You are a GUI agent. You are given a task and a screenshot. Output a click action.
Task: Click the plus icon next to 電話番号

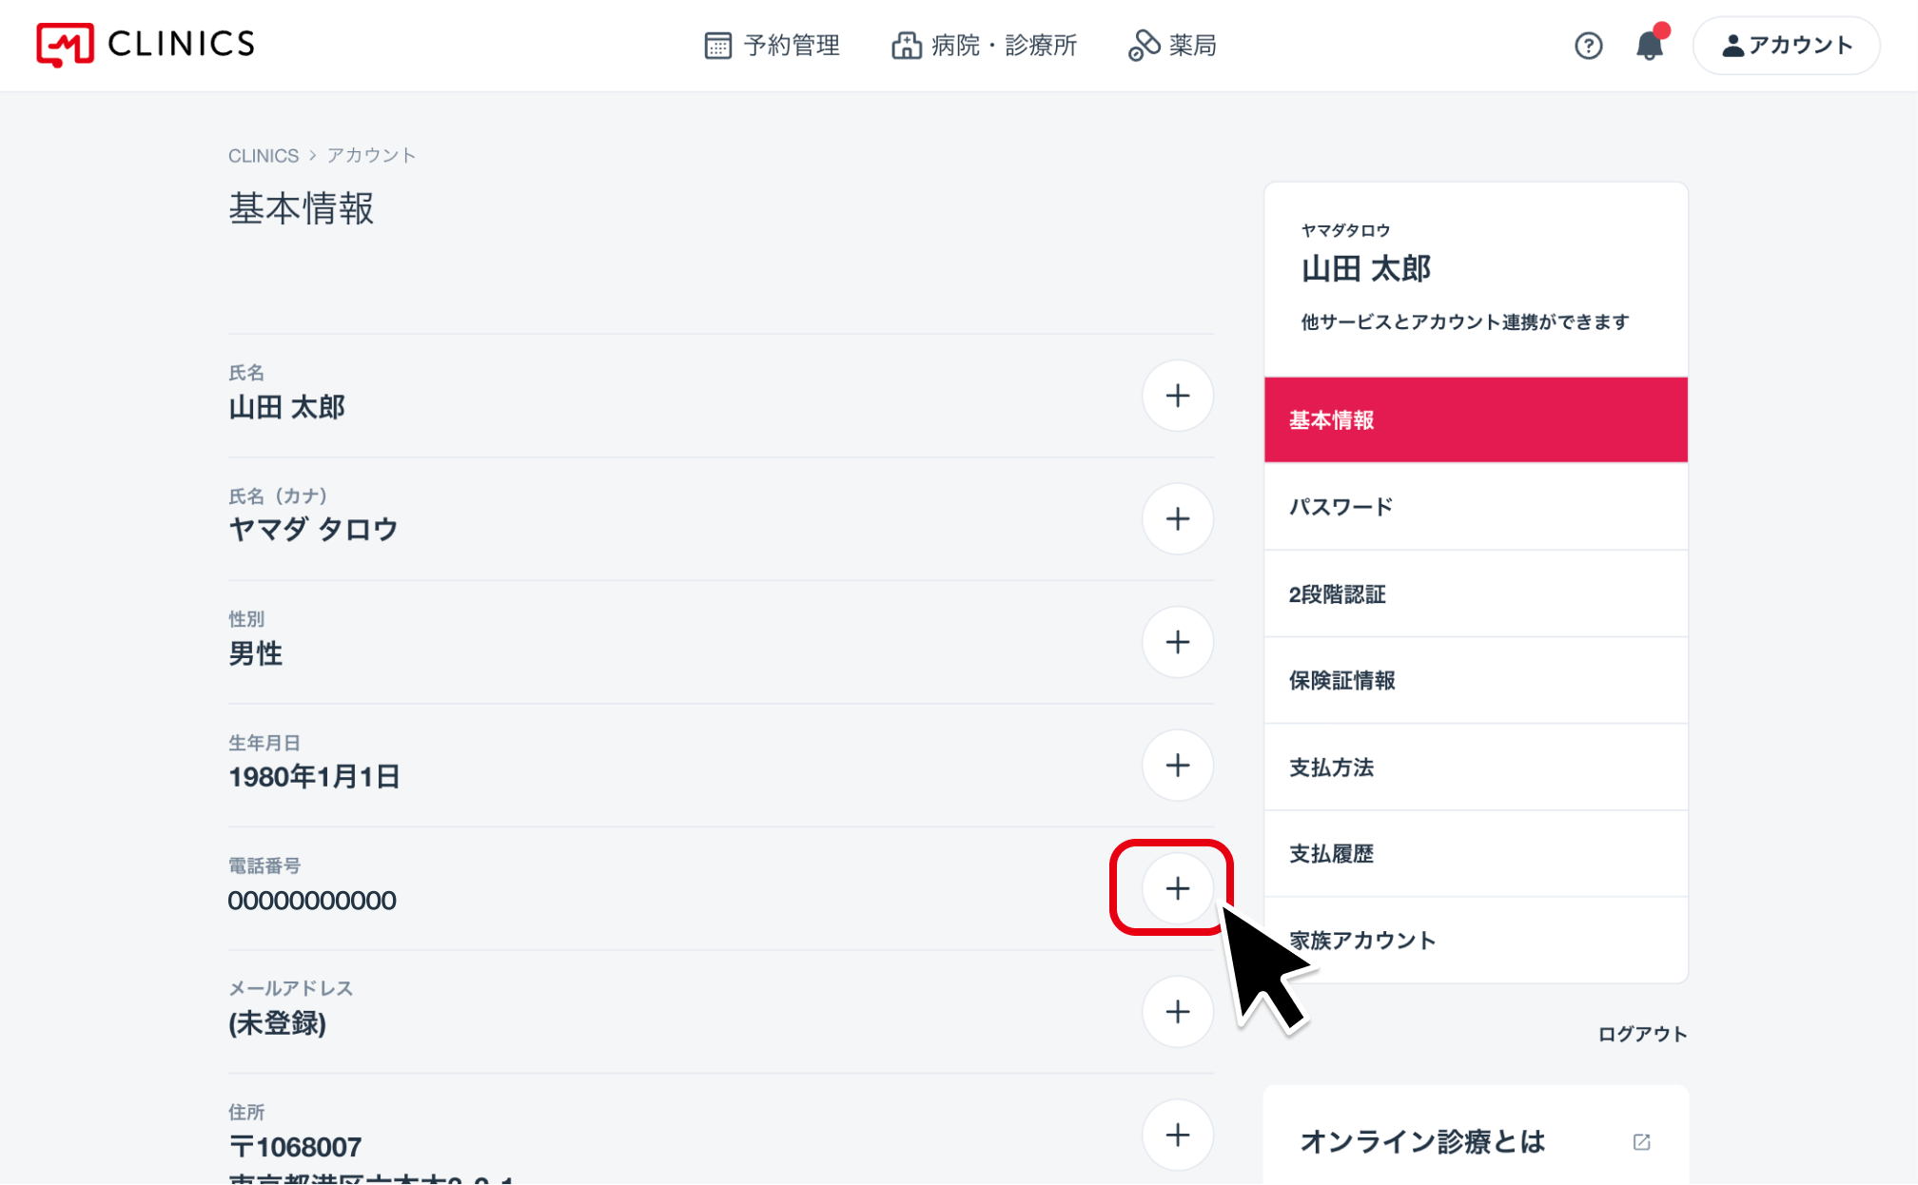[x=1178, y=888]
